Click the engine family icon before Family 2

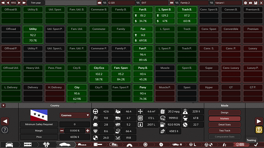(171, 3)
